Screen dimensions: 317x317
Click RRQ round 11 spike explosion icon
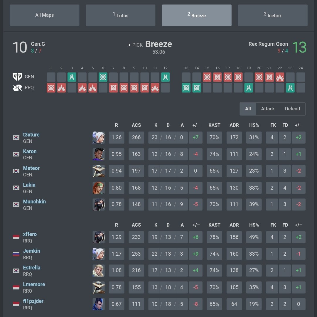(155, 88)
